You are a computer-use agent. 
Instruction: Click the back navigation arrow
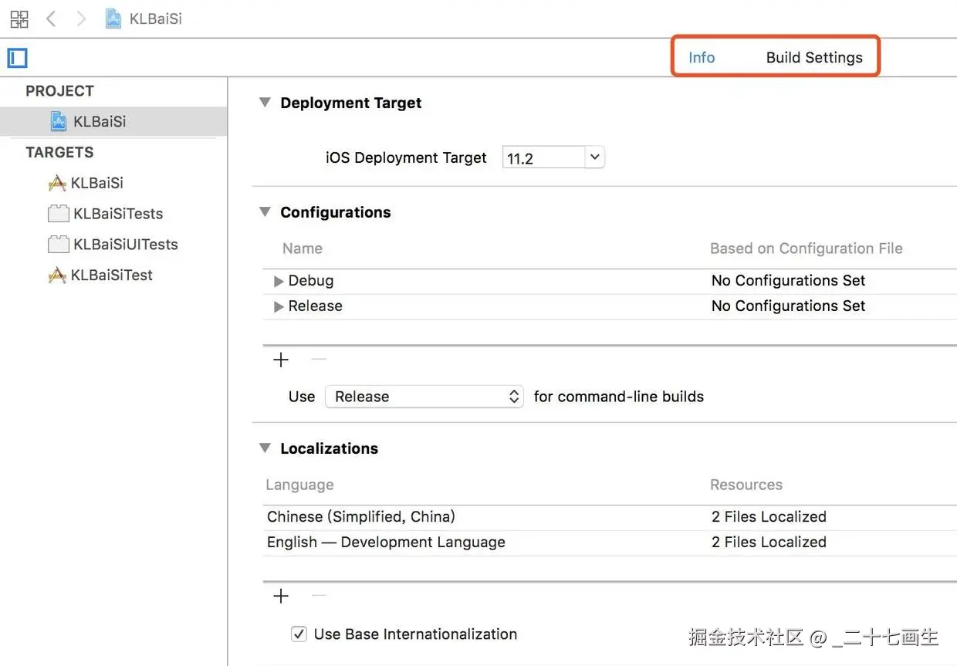coord(52,19)
